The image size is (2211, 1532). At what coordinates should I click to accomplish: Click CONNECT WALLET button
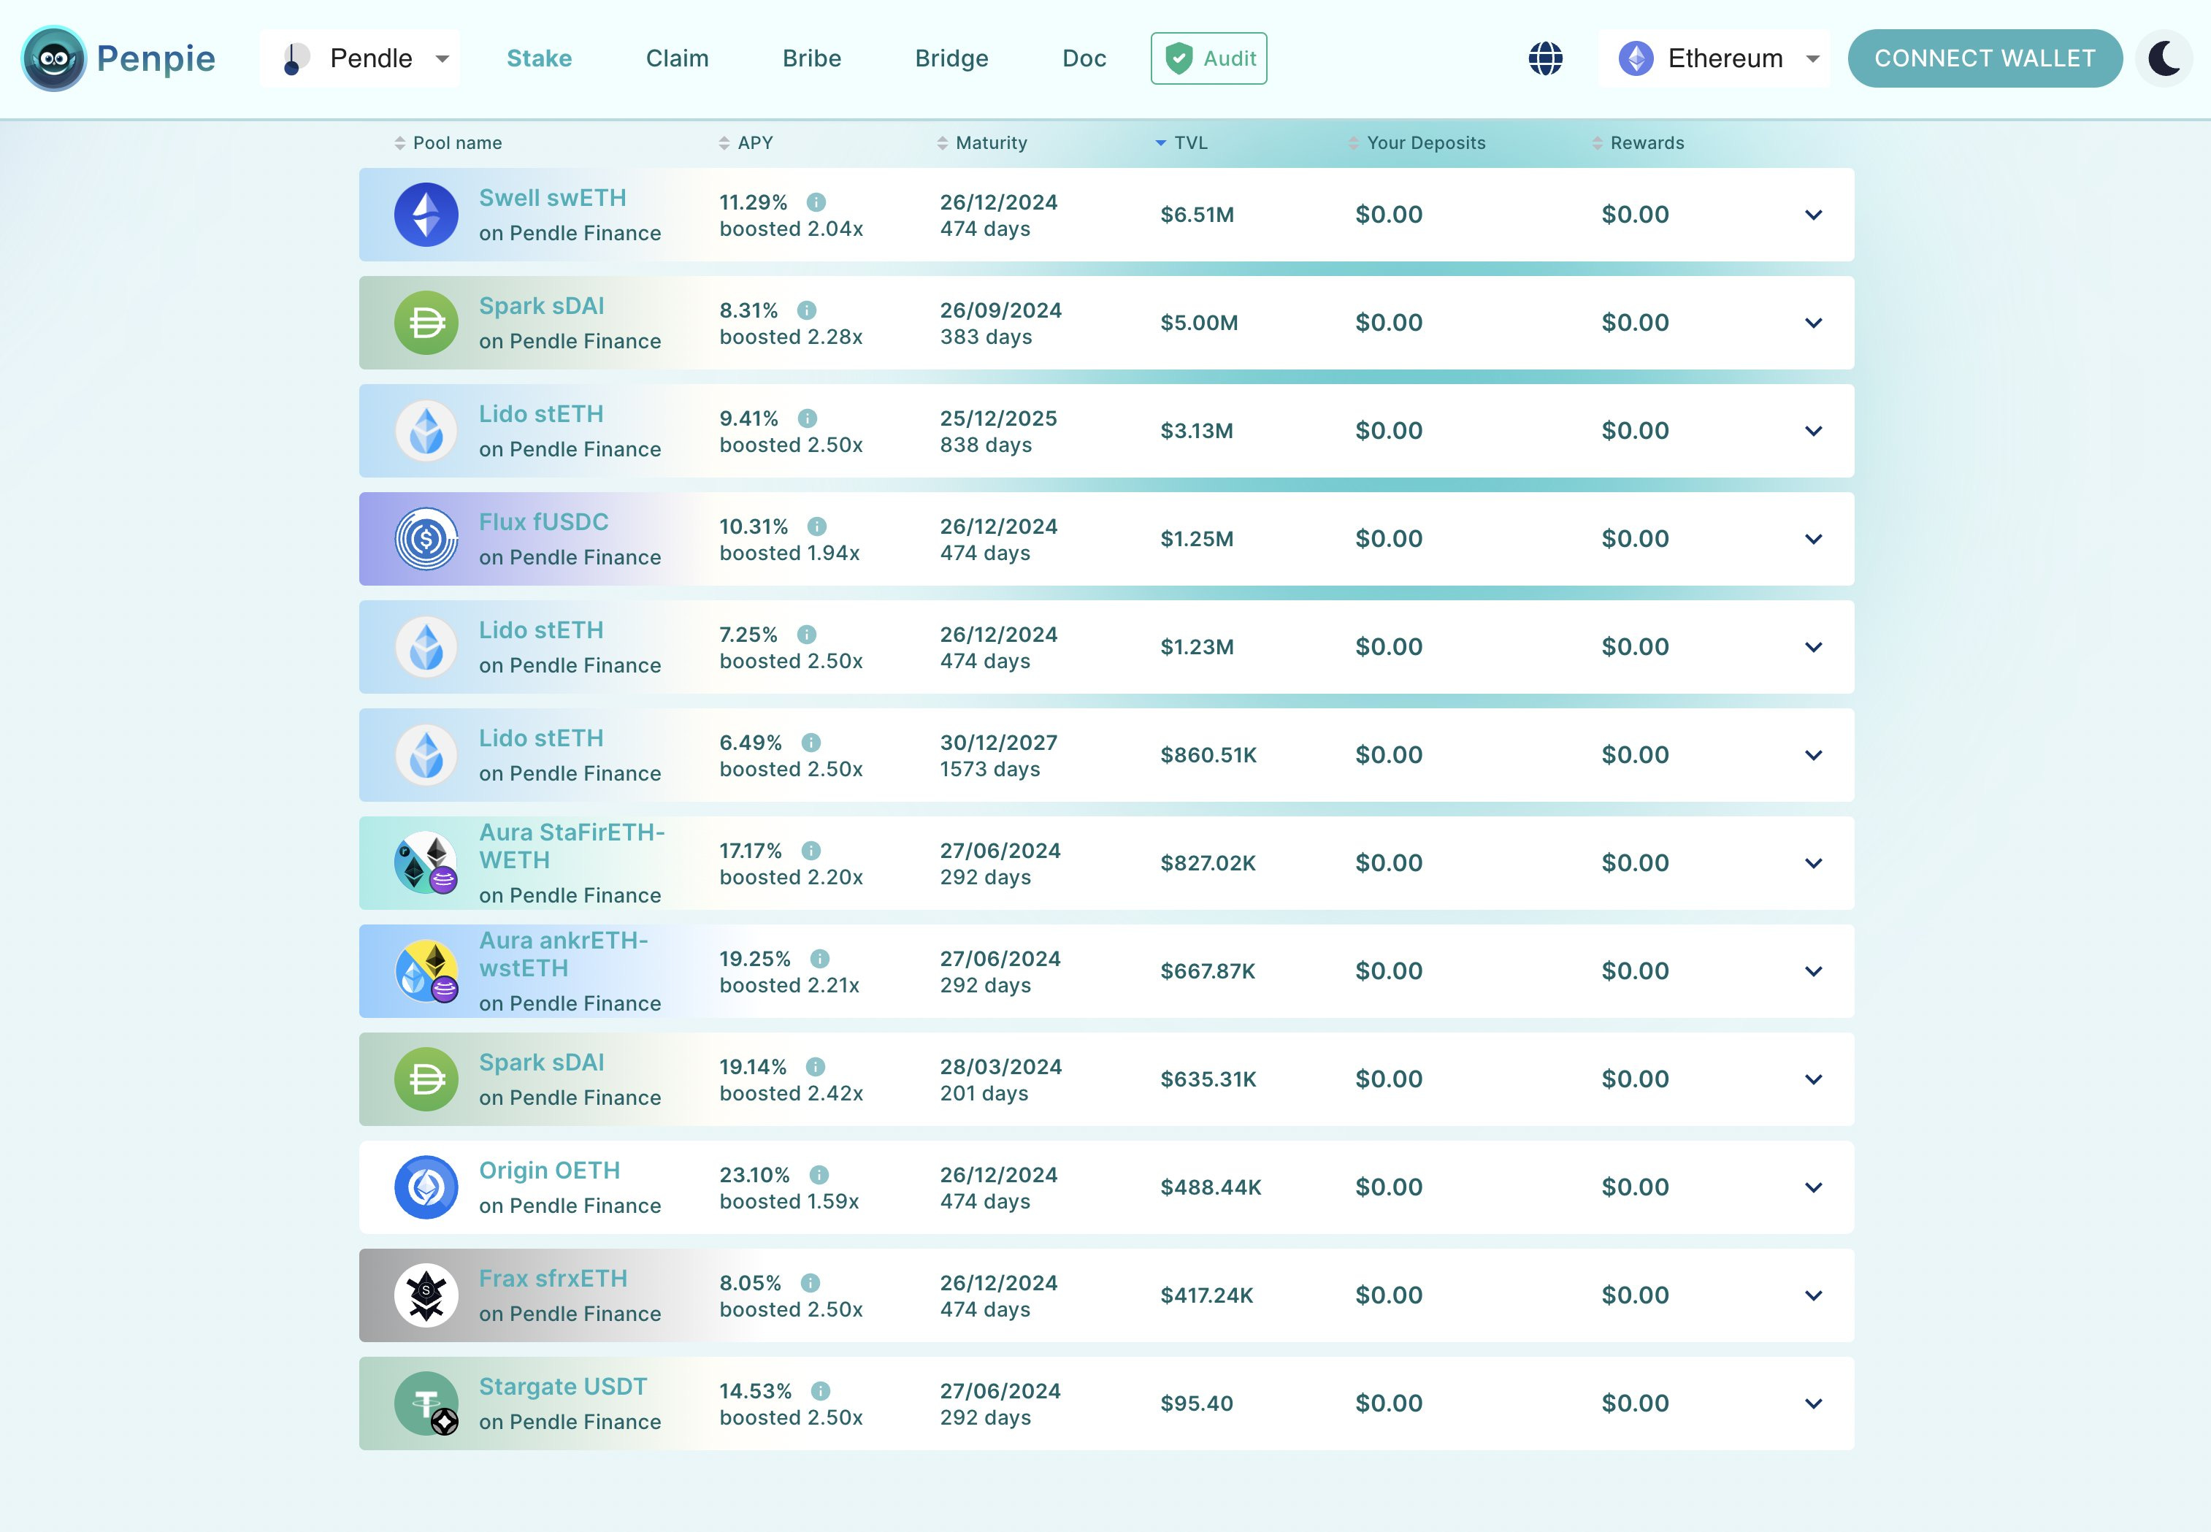point(1985,58)
